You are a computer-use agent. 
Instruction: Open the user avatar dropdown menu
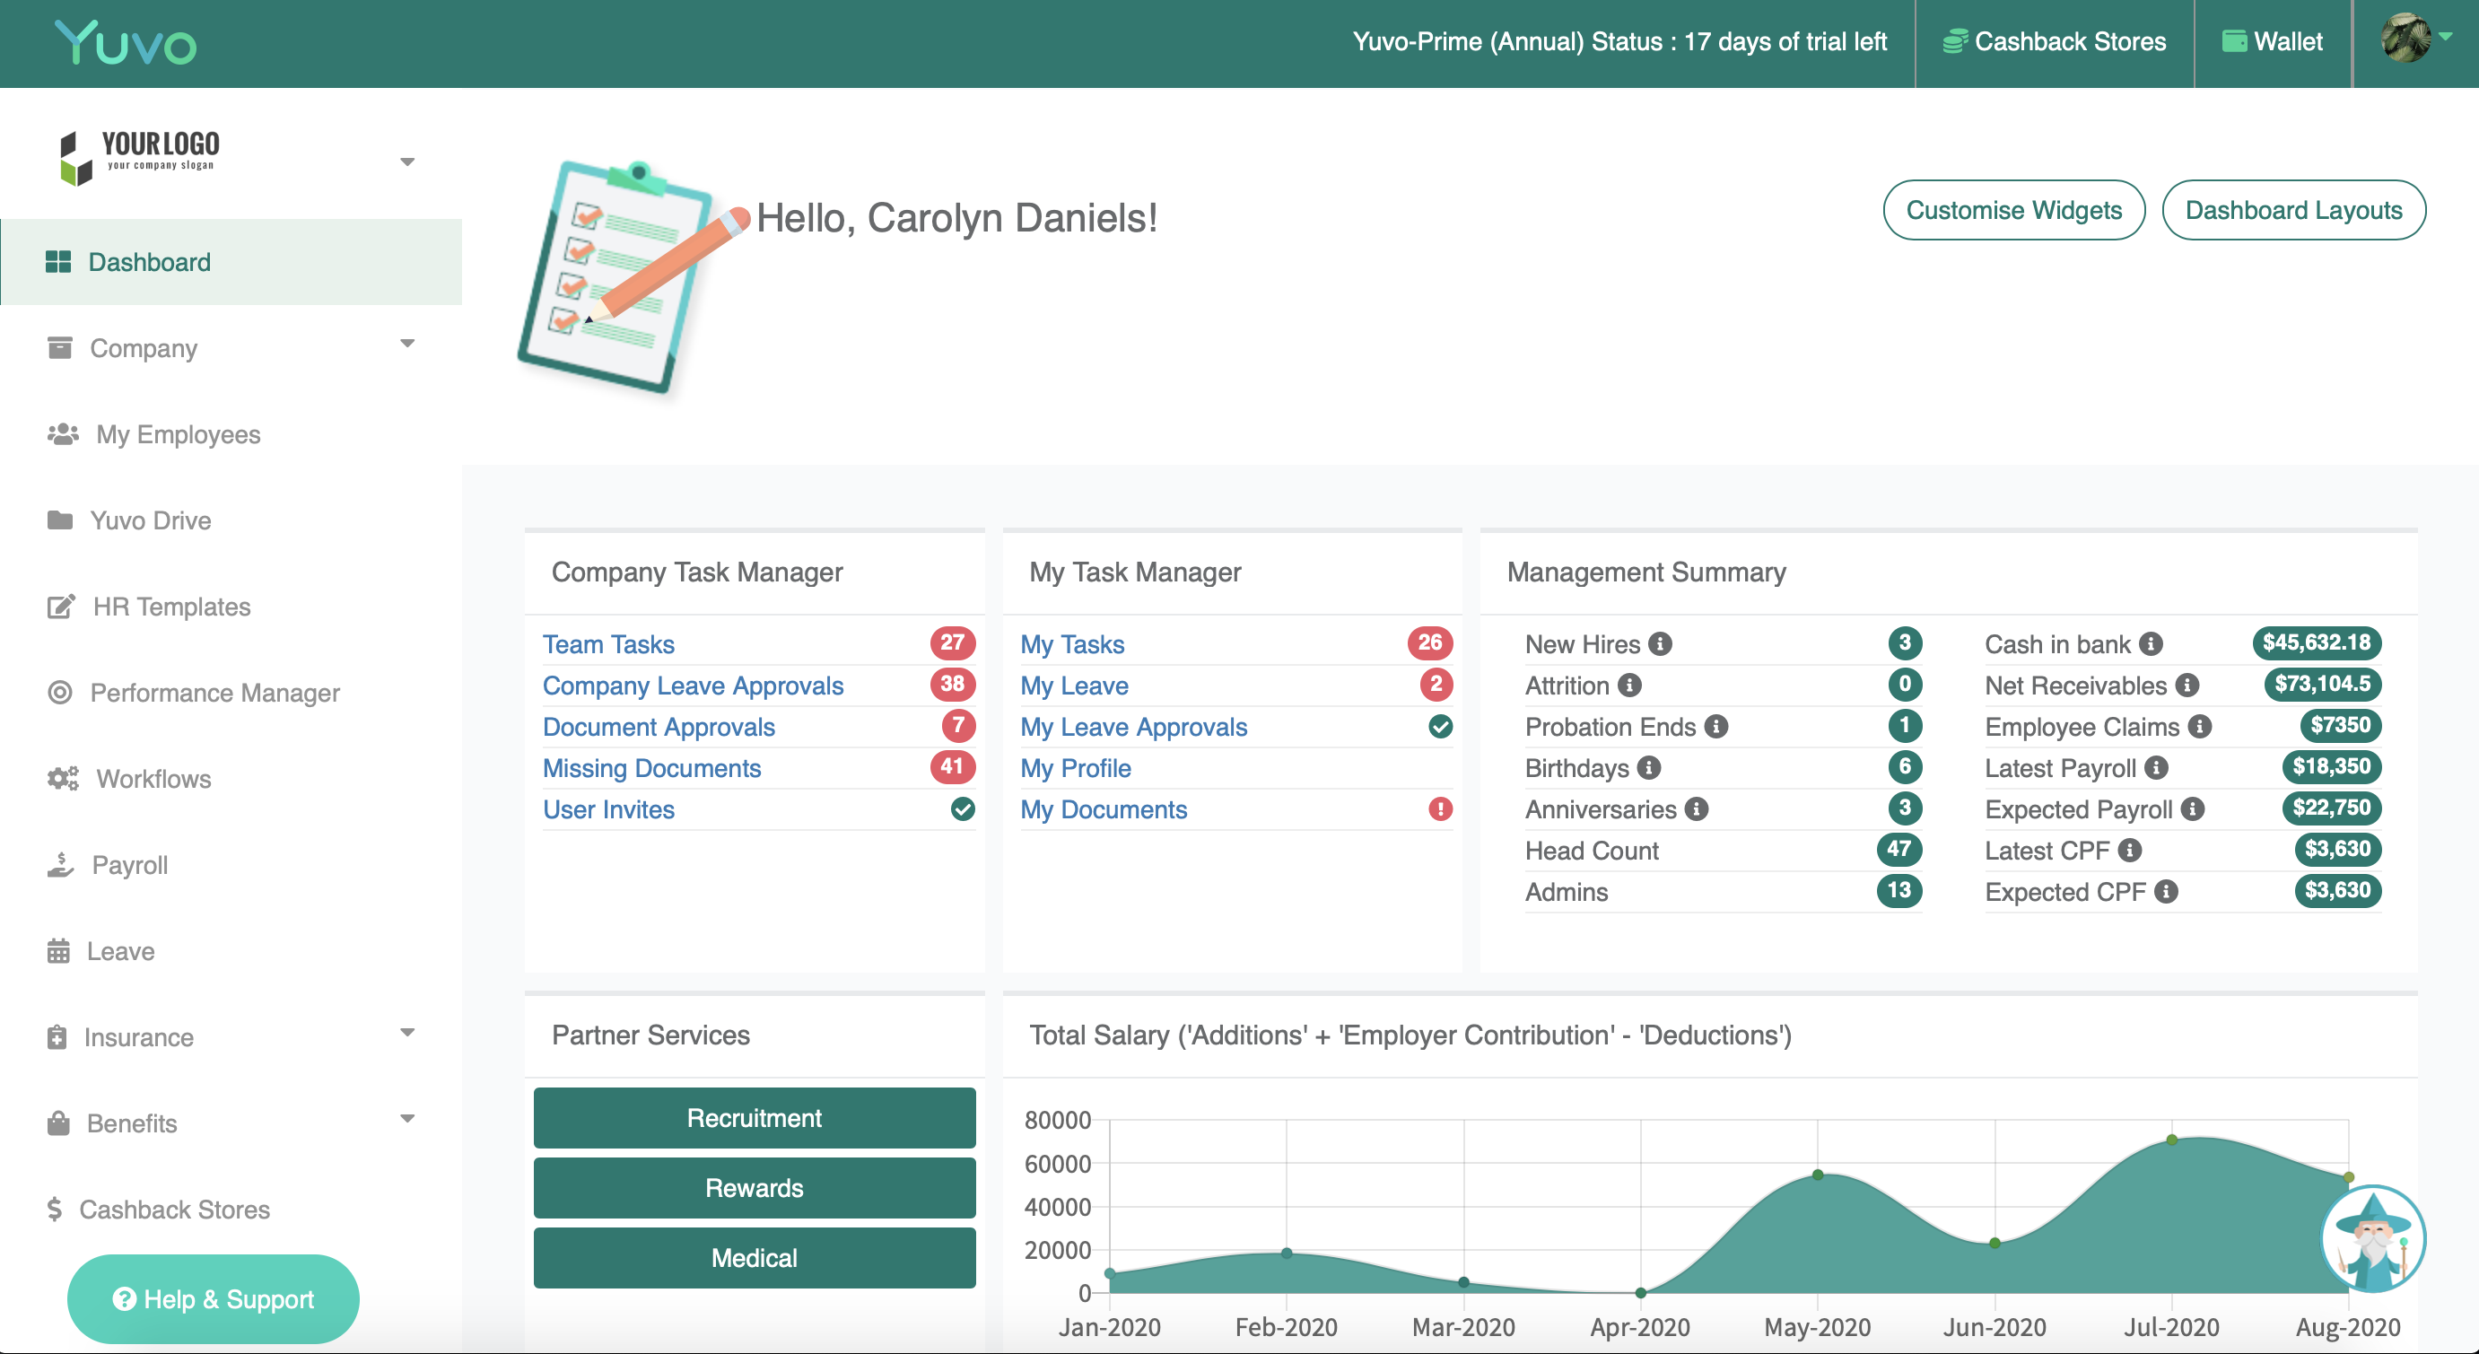tap(2416, 39)
